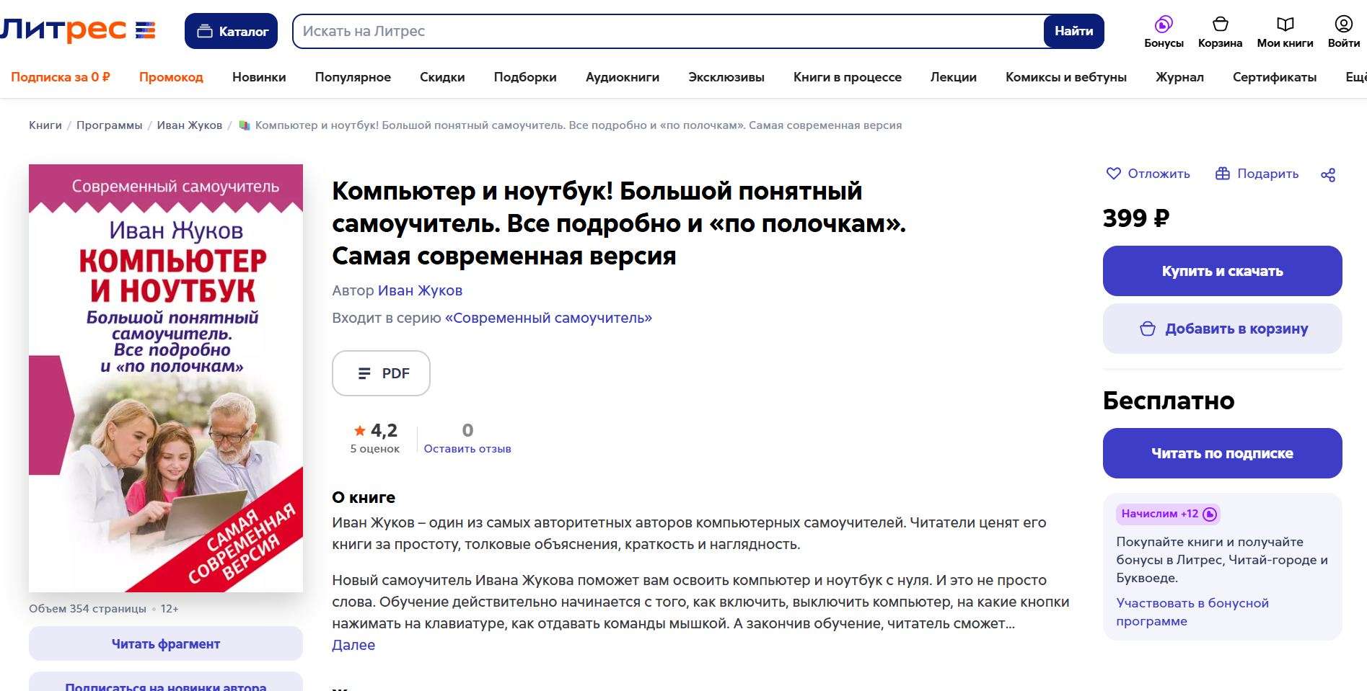Open author link Иван Жуков under title
The image size is (1367, 691).
420,290
